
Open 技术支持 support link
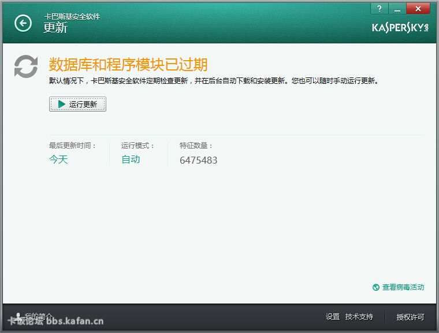pos(359,317)
